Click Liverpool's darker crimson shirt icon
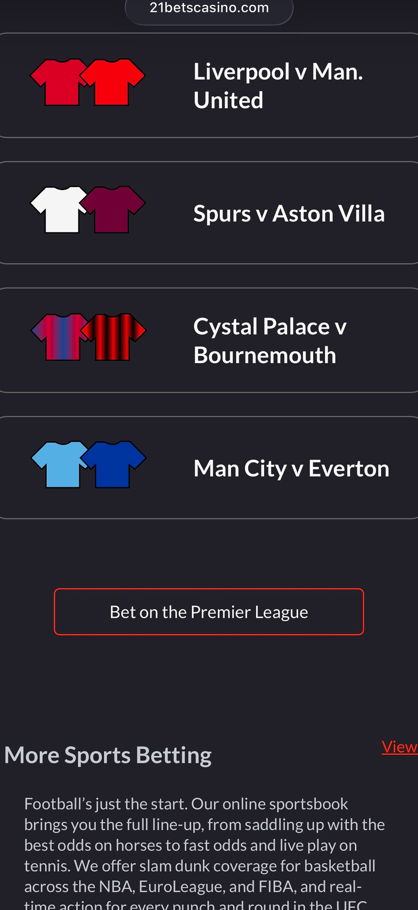 click(60, 82)
